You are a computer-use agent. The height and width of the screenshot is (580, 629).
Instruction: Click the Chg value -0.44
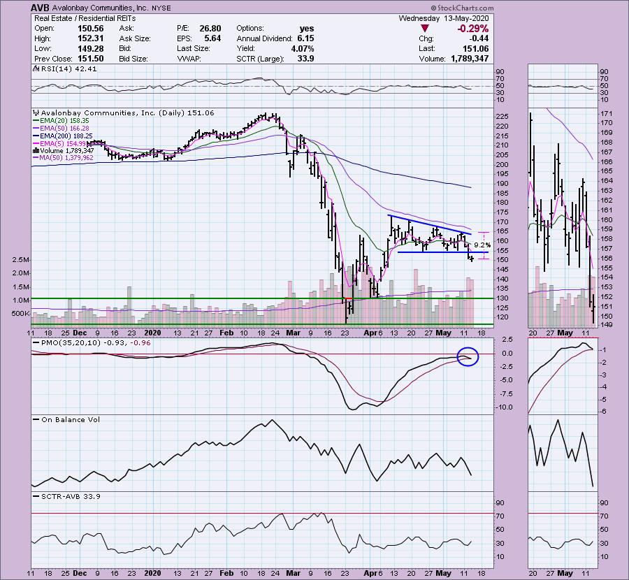coord(479,38)
